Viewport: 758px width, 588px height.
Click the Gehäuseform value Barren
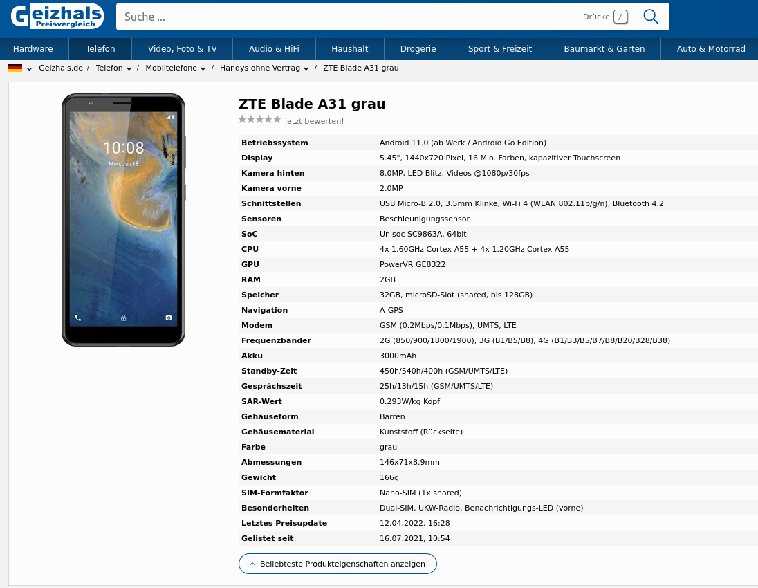392,417
